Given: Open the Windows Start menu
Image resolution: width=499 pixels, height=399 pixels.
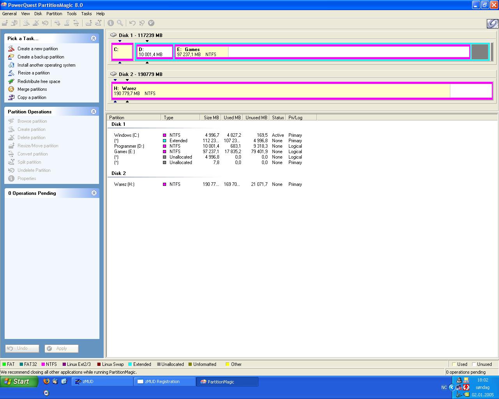Looking at the screenshot, I should tap(19, 381).
